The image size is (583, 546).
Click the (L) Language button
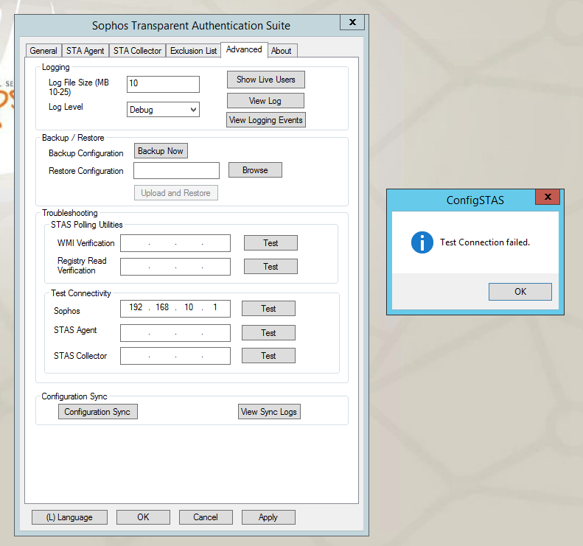[x=69, y=517]
